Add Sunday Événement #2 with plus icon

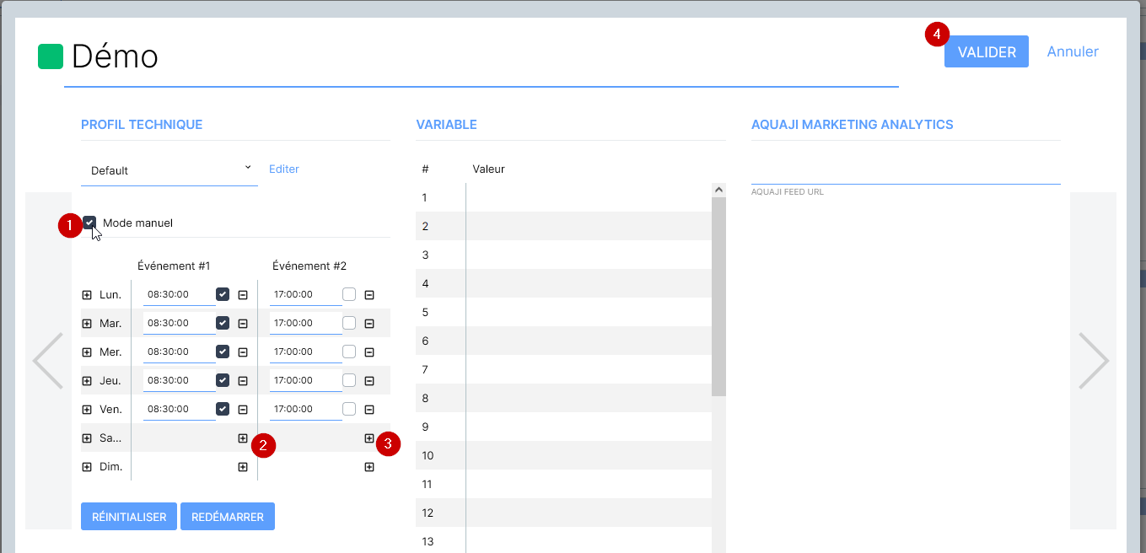click(x=369, y=467)
